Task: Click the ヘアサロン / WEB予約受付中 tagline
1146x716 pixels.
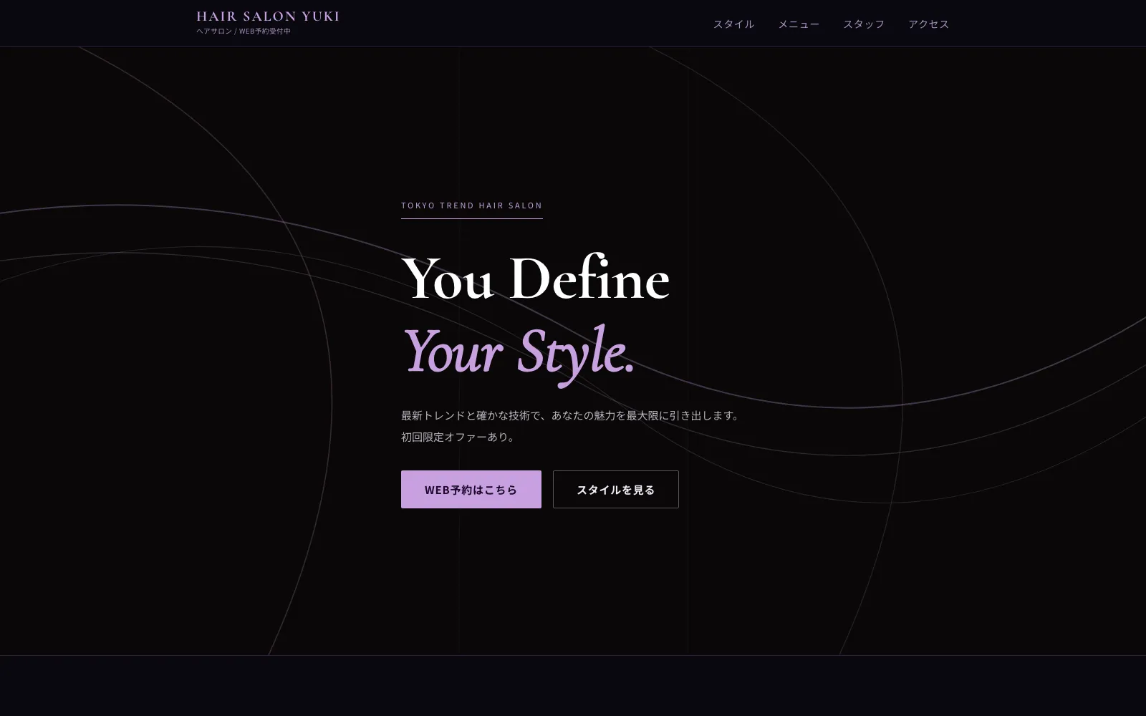Action: 244,31
